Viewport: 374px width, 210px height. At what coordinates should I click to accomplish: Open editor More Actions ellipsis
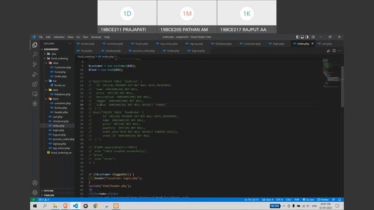(x=339, y=51)
